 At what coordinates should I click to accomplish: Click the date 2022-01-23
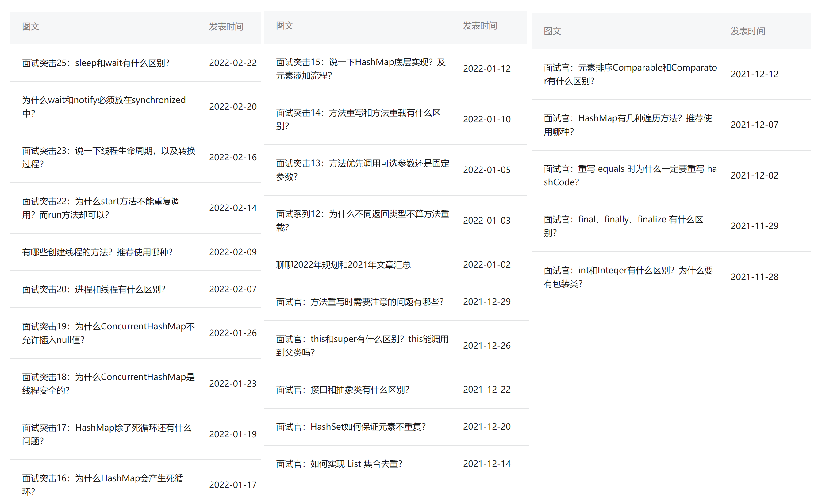click(233, 384)
